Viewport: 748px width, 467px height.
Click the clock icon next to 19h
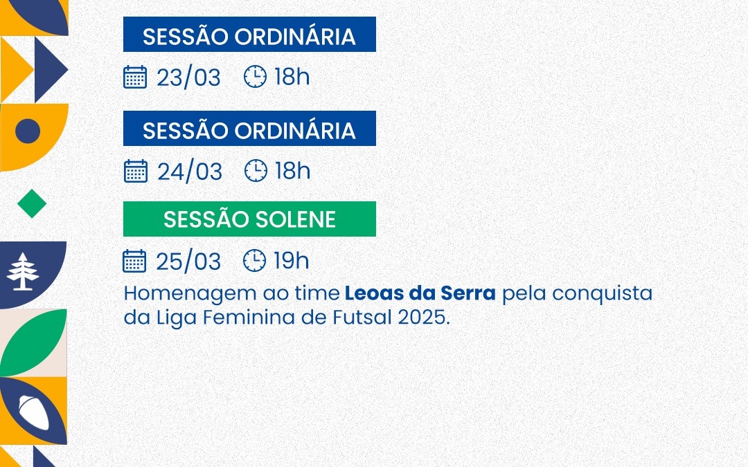(x=254, y=261)
